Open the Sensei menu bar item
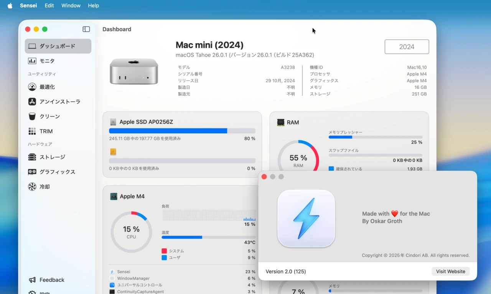 pyautogui.click(x=29, y=5)
